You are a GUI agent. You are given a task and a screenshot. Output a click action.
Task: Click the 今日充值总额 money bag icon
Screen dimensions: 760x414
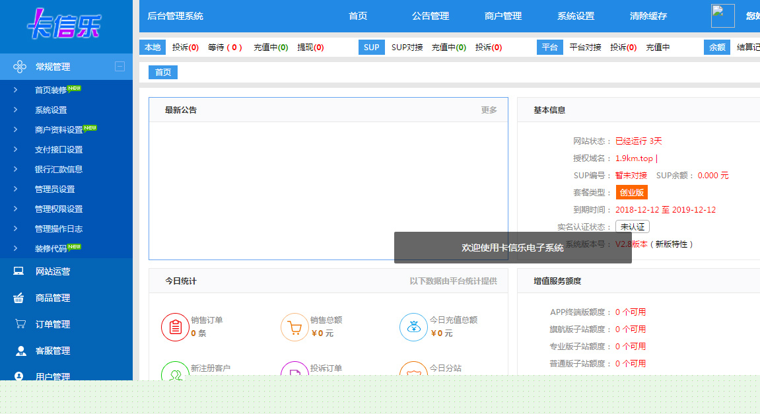(413, 326)
